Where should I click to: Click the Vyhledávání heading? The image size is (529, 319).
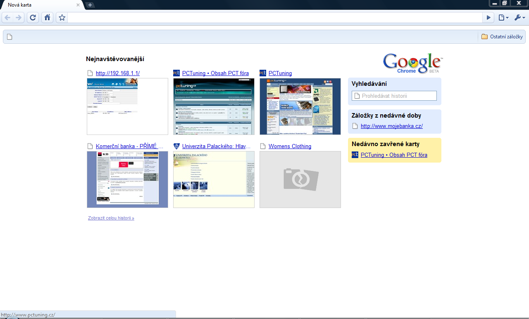click(369, 84)
